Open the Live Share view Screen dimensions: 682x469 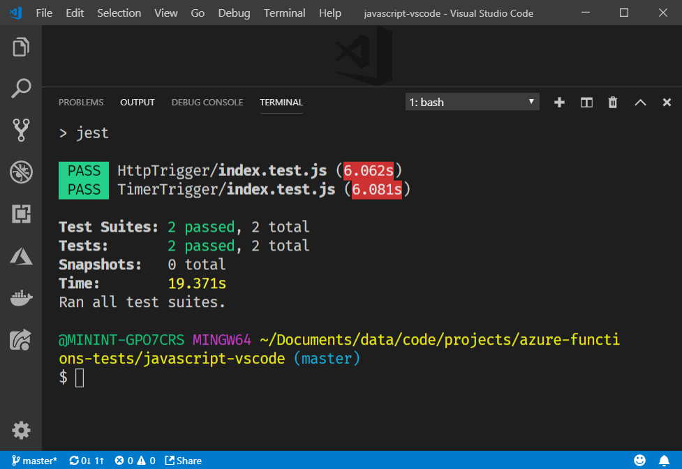coord(21,340)
